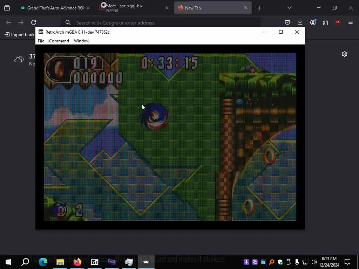Expand the list all tabs chevron

(289, 8)
